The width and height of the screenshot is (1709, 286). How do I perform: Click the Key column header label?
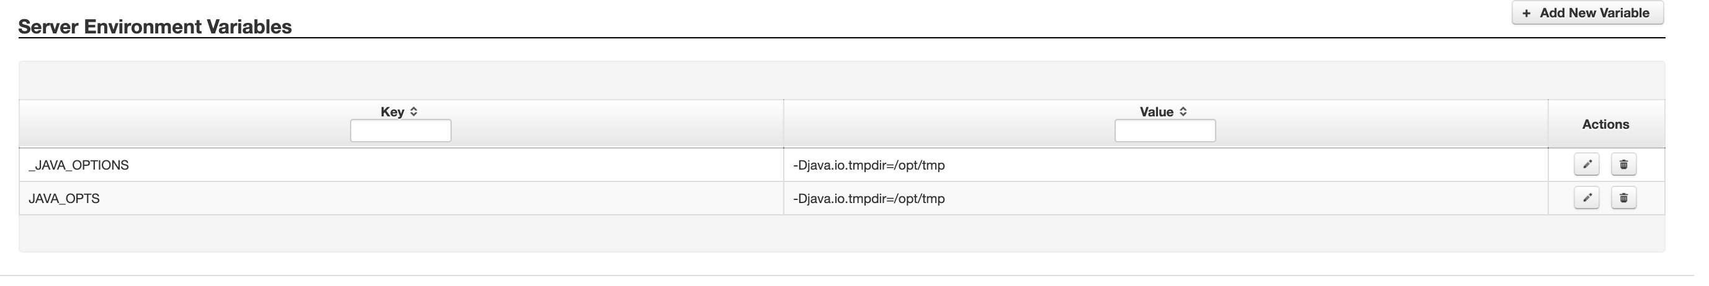[392, 112]
